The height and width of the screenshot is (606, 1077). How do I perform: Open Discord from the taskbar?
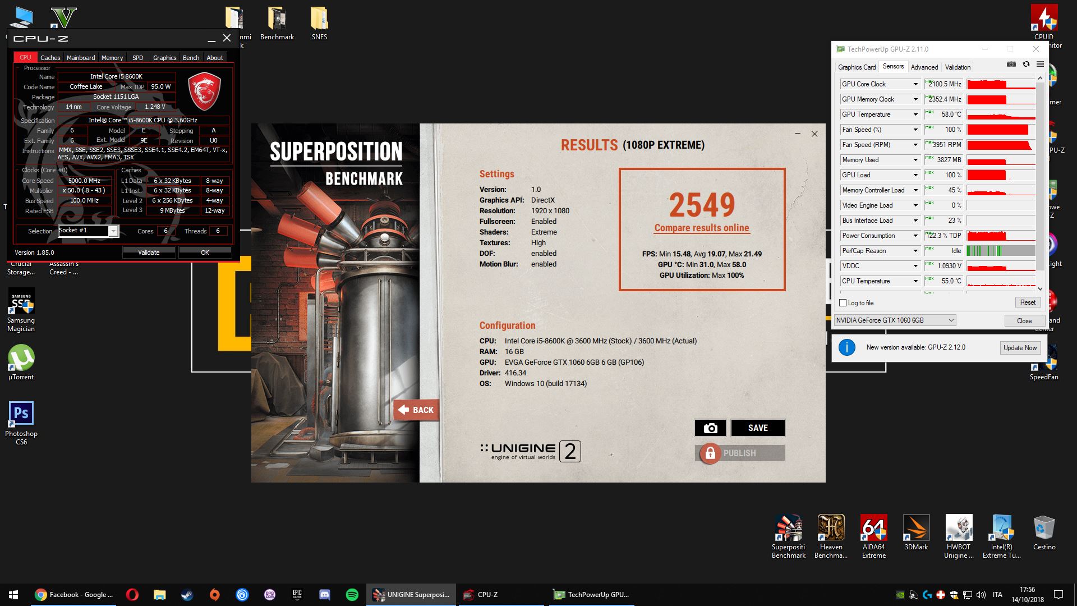[324, 595]
